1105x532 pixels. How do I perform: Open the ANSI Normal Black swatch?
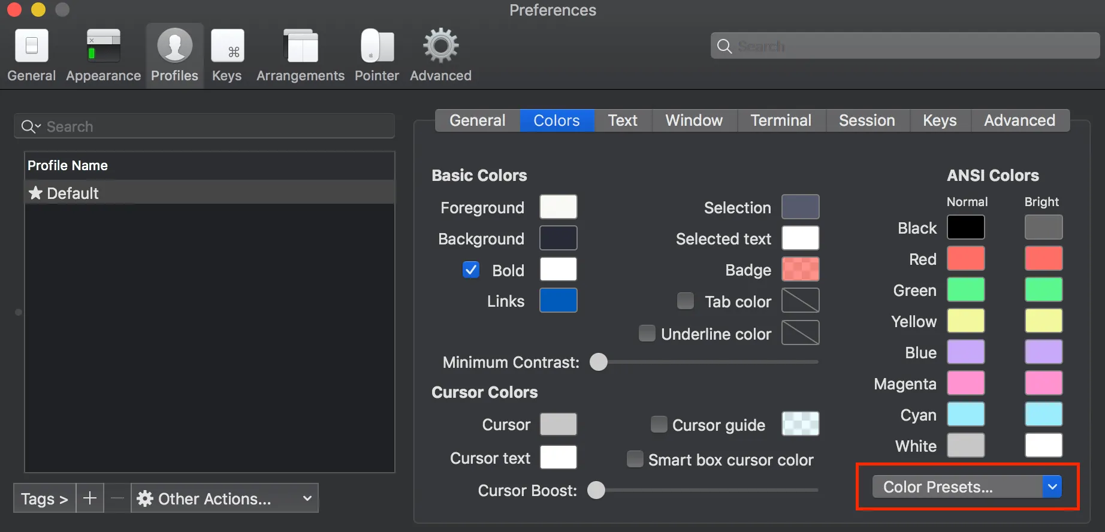click(x=966, y=227)
